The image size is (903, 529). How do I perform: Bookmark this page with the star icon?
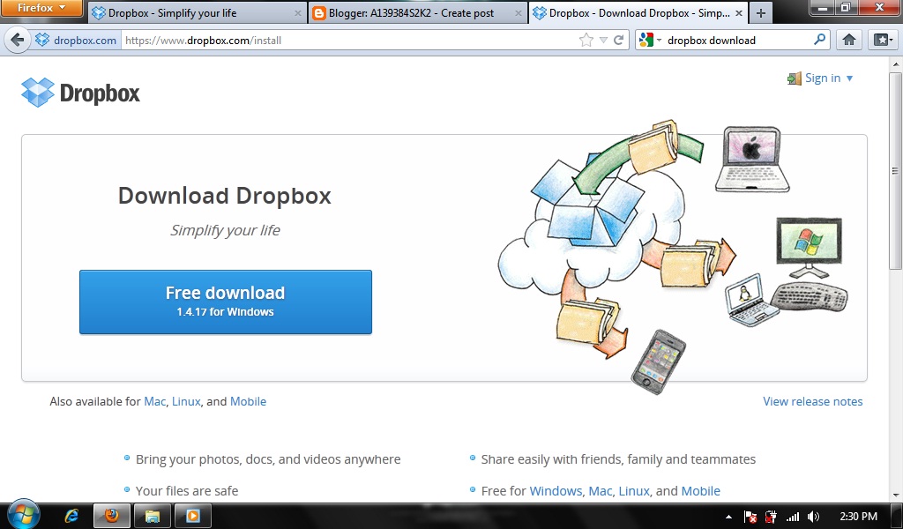[586, 40]
